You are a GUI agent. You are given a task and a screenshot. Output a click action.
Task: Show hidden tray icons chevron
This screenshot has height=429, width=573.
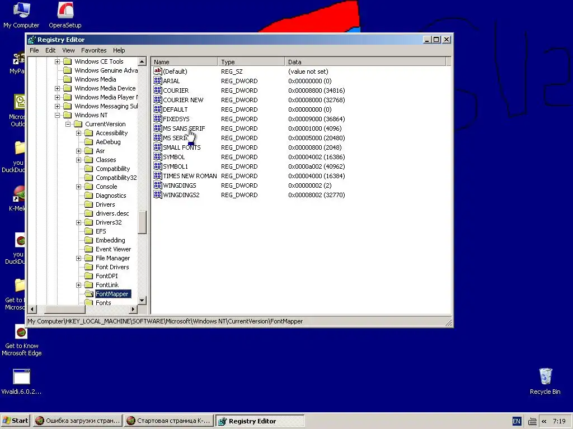tap(544, 421)
